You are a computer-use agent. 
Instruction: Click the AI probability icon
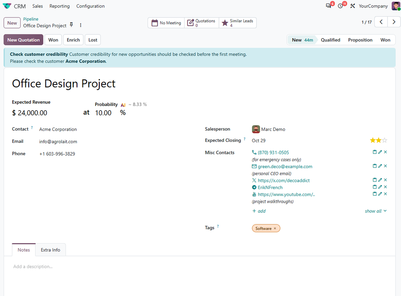pos(123,105)
